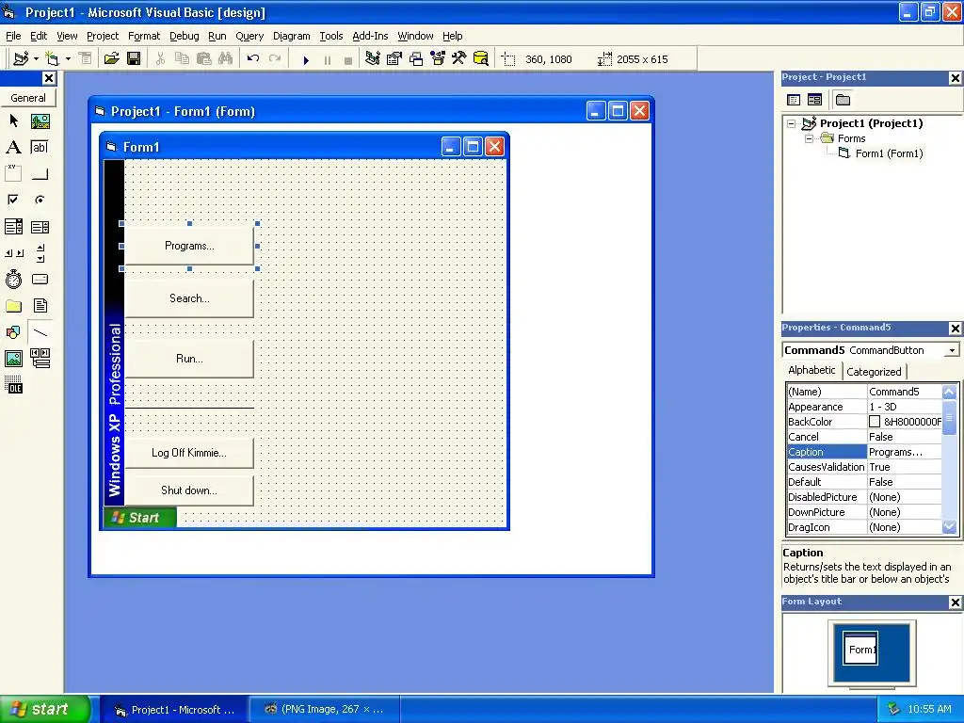Viewport: 964px width, 723px height.
Task: Click the Undo toolbar icon
Action: pos(252,59)
